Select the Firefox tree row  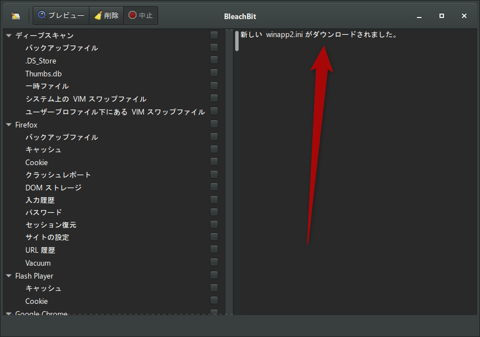click(114, 125)
